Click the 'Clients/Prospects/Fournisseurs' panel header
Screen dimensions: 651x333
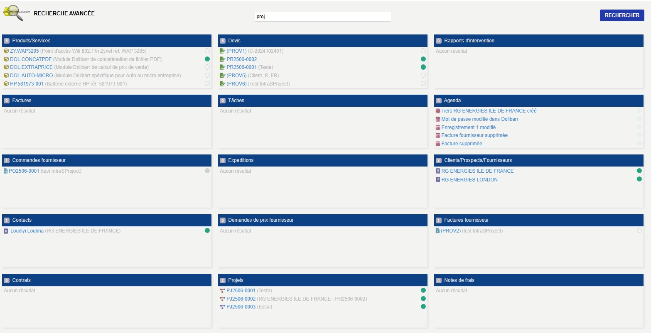point(539,160)
